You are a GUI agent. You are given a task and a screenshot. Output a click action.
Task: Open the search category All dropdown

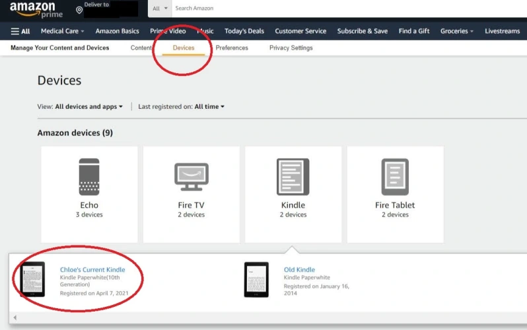tap(159, 9)
